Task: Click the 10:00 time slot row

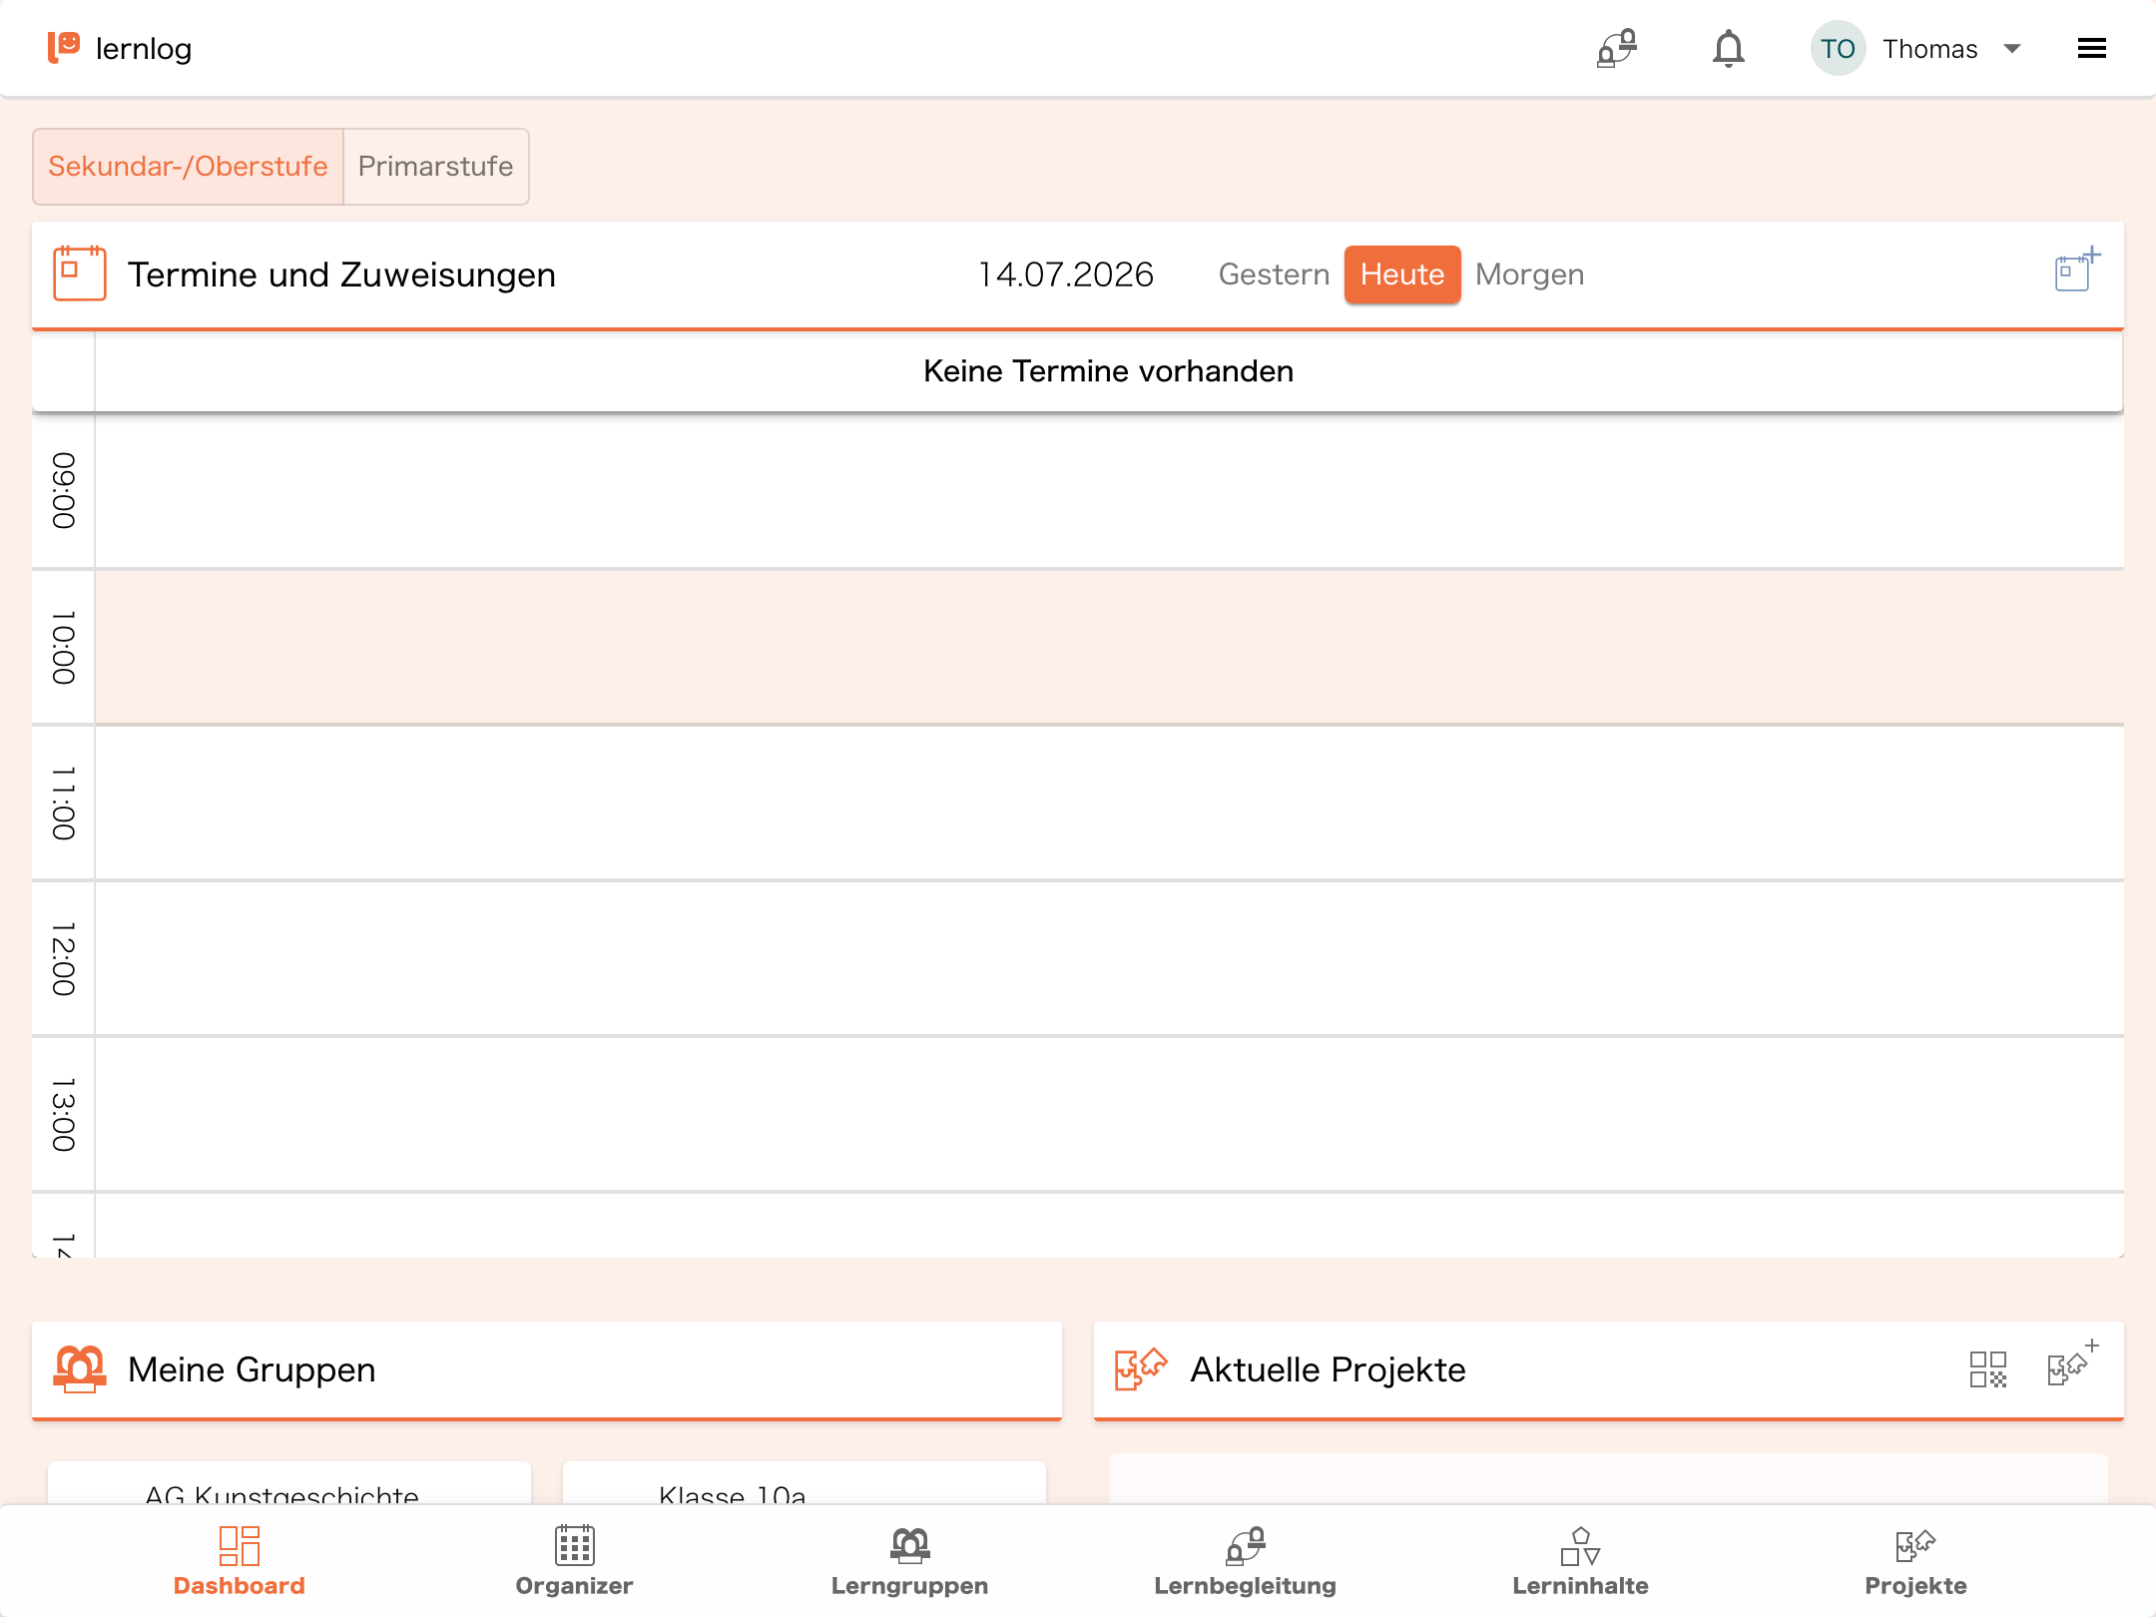Action: [1108, 647]
